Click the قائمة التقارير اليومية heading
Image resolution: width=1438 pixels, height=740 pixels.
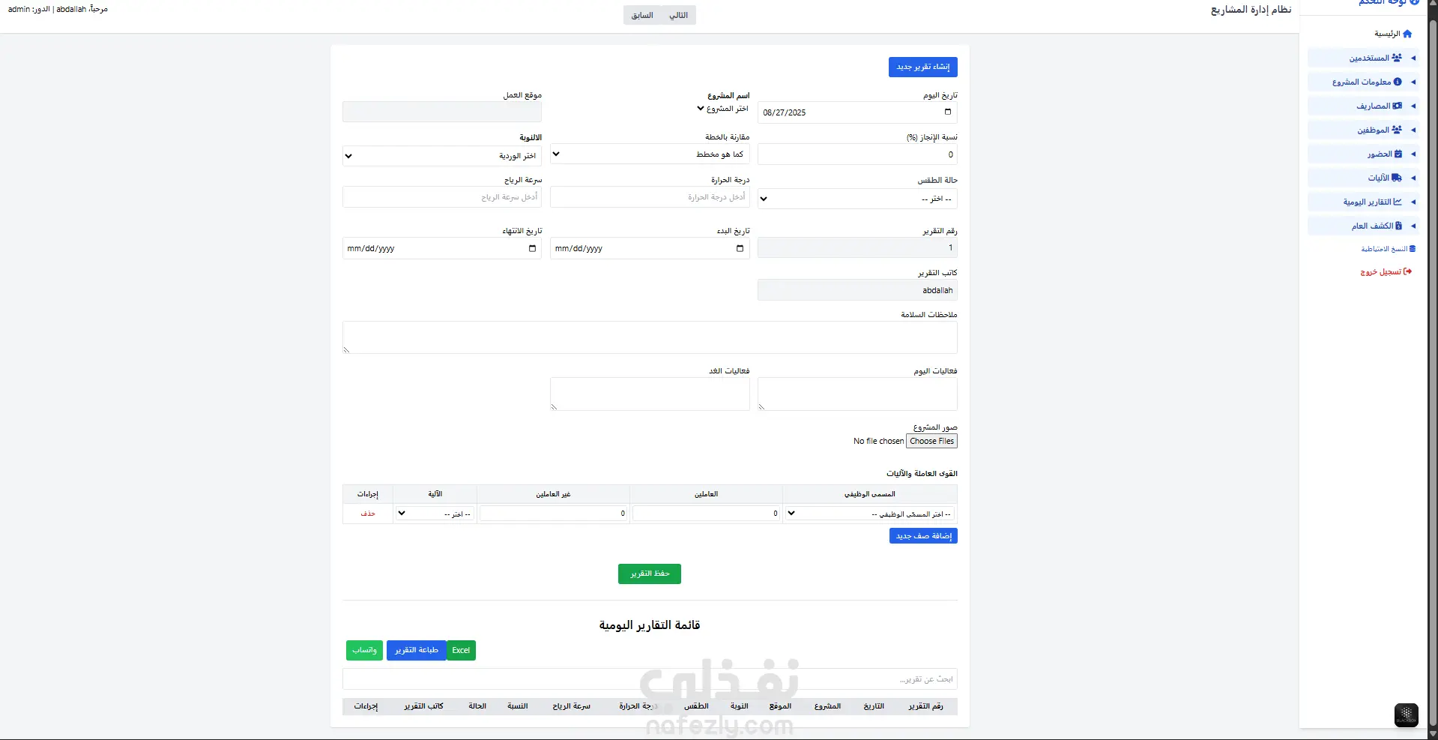click(x=650, y=625)
